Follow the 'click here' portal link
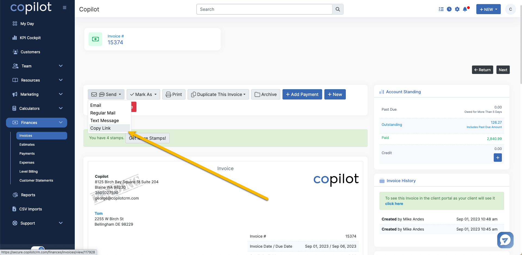 click(x=394, y=204)
